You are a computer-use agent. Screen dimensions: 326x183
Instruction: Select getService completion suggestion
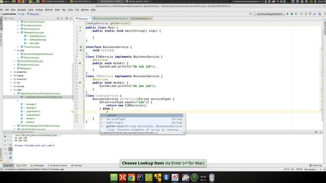(x=142, y=126)
